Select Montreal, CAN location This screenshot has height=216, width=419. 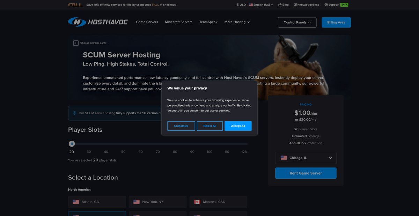218,202
